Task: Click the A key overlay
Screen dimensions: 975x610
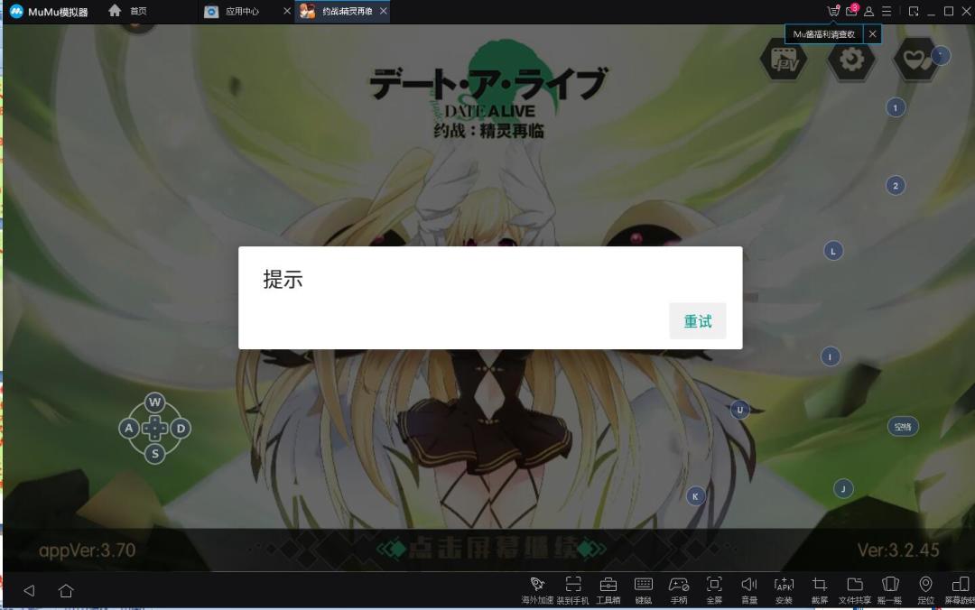Action: click(x=129, y=429)
